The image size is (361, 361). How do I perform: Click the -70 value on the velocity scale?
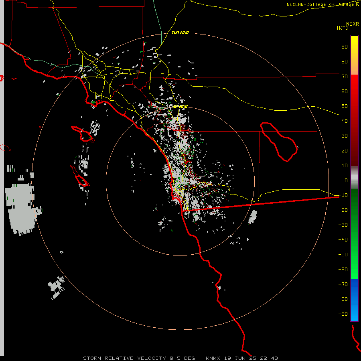click(x=343, y=284)
